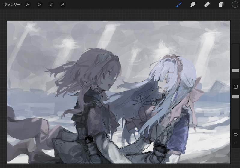The height and width of the screenshot is (168, 240).
Task: Click the brush size slider handle
Action: click(x=236, y=70)
